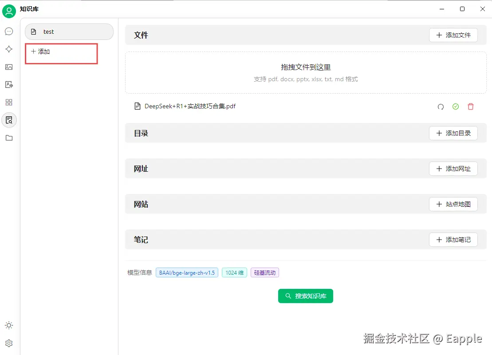
Task: Maximize the 知识库 window
Action: pyautogui.click(x=462, y=9)
